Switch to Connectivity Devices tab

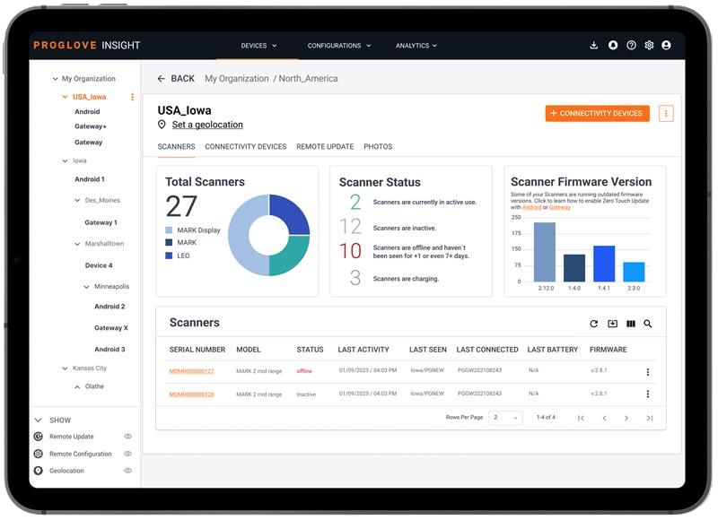(x=246, y=146)
